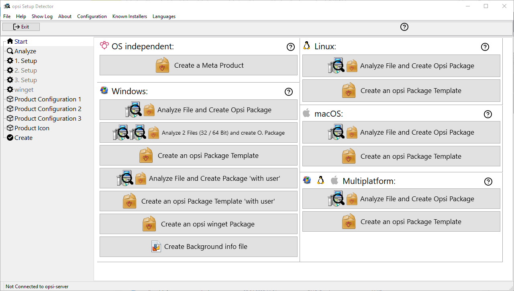The image size is (514, 291).
Task: Click Create Background info file button
Action: pos(198,247)
